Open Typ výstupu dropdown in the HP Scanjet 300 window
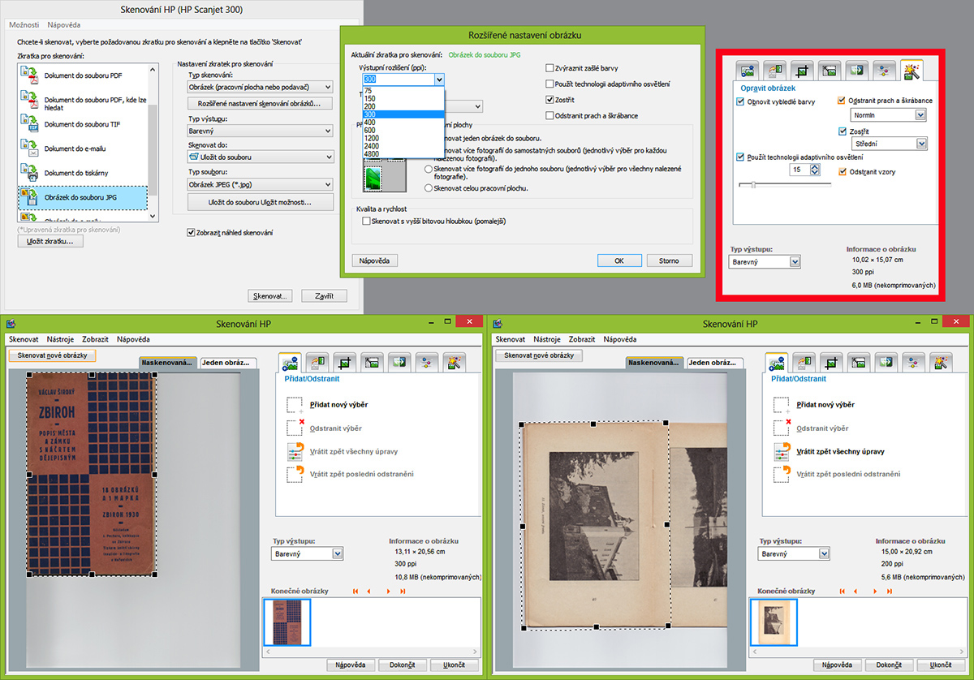The image size is (974, 680). pyautogui.click(x=260, y=131)
